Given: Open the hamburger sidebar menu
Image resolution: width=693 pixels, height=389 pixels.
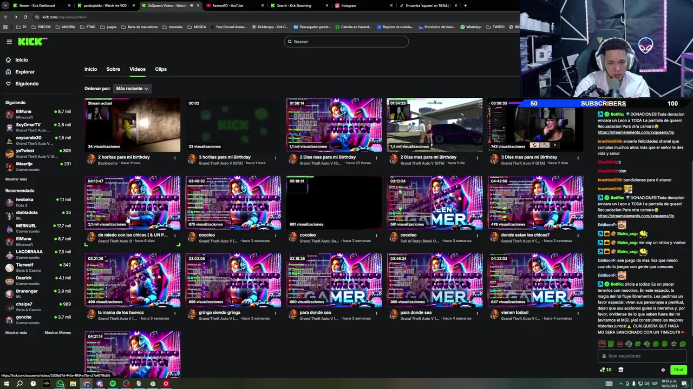Looking at the screenshot, I should click(x=9, y=42).
